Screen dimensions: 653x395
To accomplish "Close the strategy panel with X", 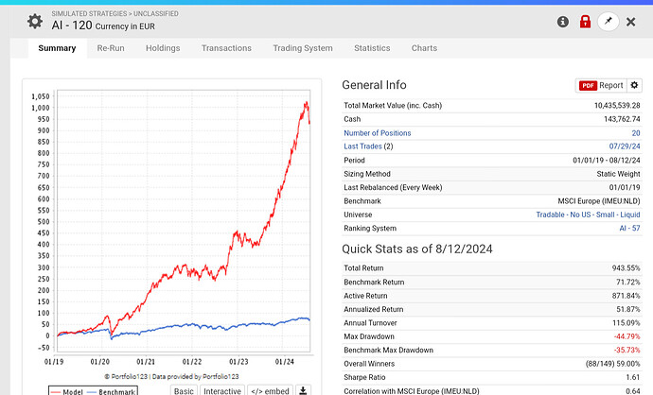I will click(630, 22).
